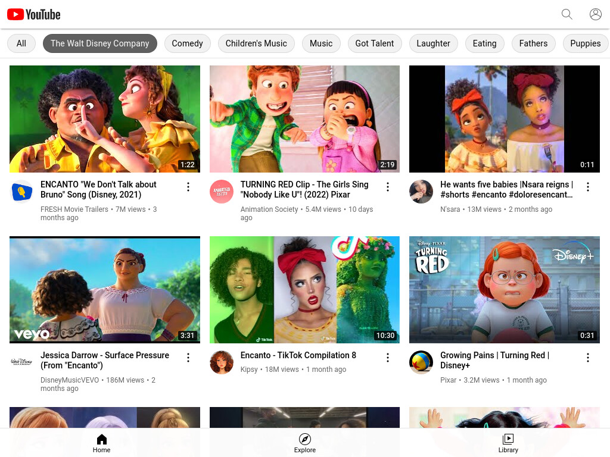
Task: Click Kipsy 18M views metadata text
Action: tap(293, 369)
